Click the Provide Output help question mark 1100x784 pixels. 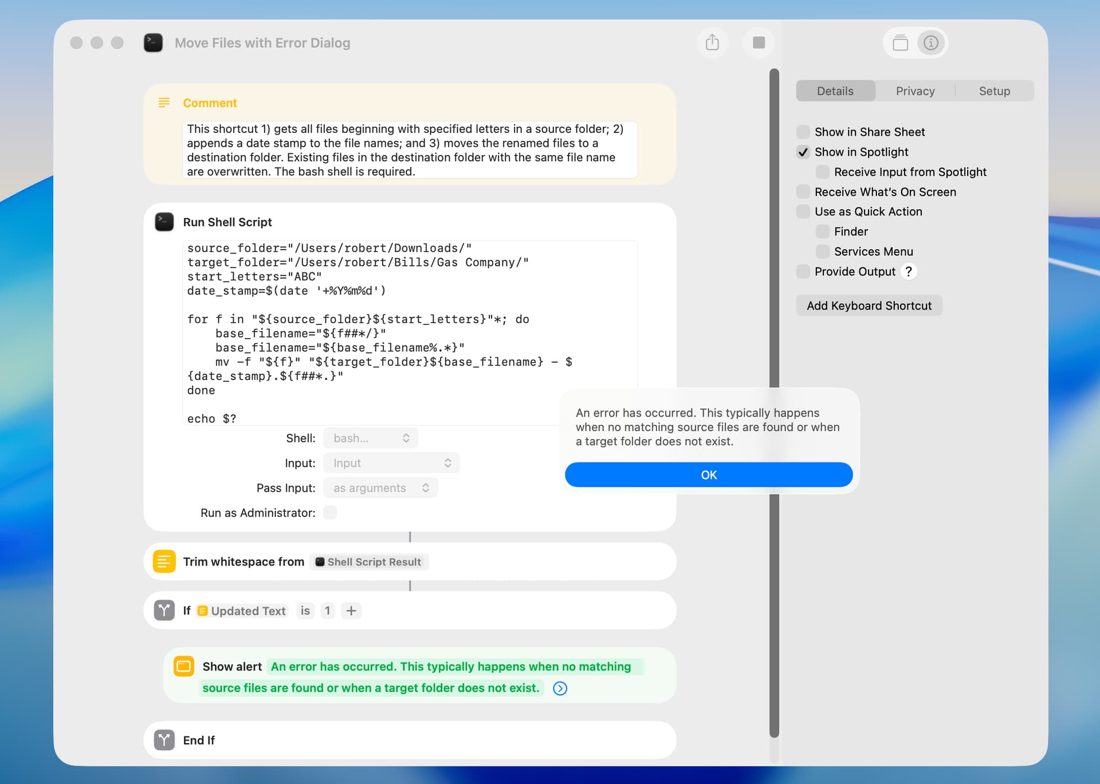tap(908, 271)
